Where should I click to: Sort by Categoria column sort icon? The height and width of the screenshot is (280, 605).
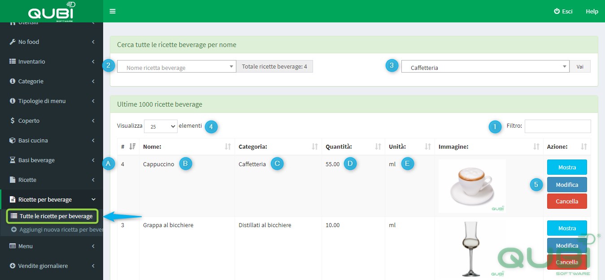[315, 146]
